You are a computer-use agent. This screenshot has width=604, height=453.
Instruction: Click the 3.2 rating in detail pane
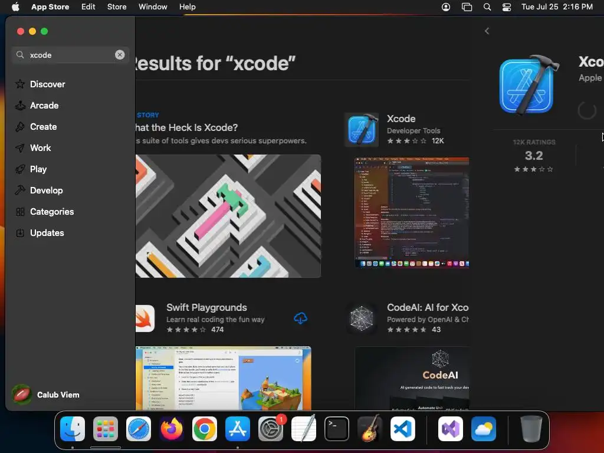click(534, 156)
